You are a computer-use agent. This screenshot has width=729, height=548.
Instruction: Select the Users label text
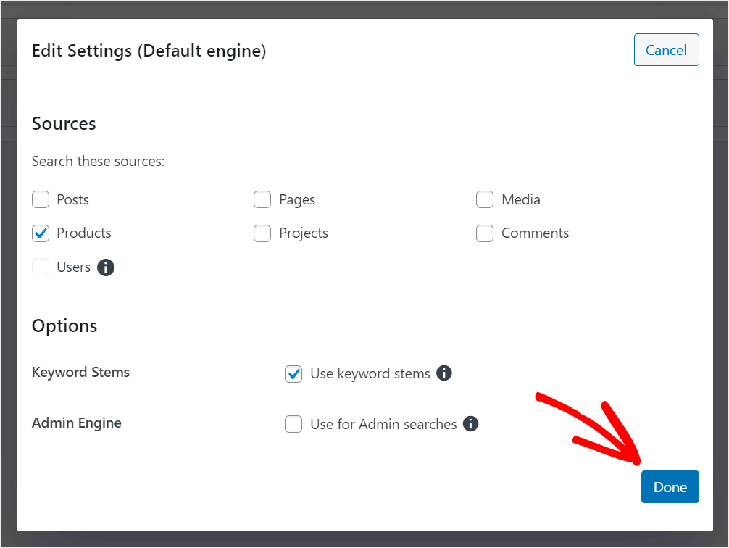click(73, 267)
